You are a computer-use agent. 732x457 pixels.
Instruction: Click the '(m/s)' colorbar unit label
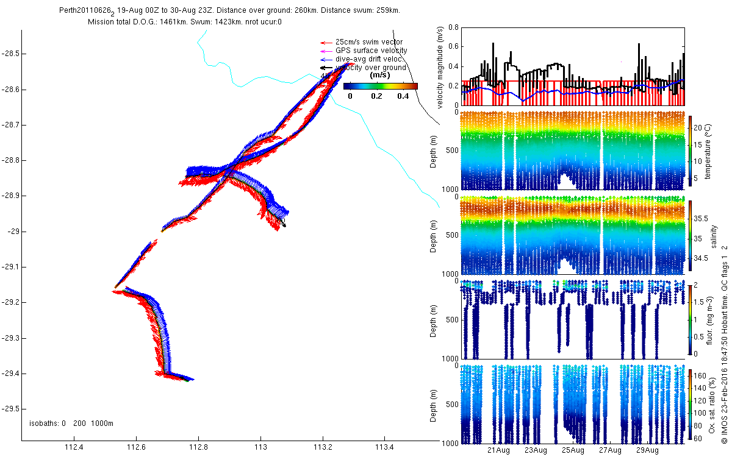[x=381, y=75]
